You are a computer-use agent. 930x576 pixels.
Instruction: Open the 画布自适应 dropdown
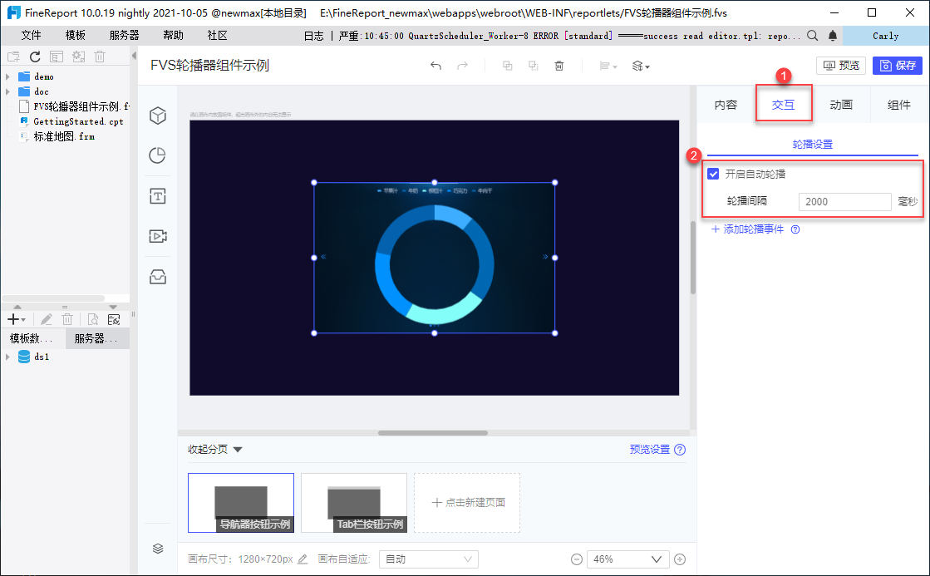coord(428,559)
